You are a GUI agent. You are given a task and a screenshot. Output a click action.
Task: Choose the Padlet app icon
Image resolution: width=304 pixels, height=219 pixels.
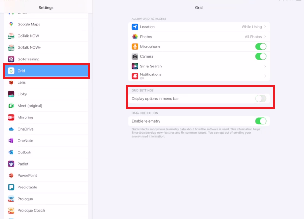[x=11, y=164]
